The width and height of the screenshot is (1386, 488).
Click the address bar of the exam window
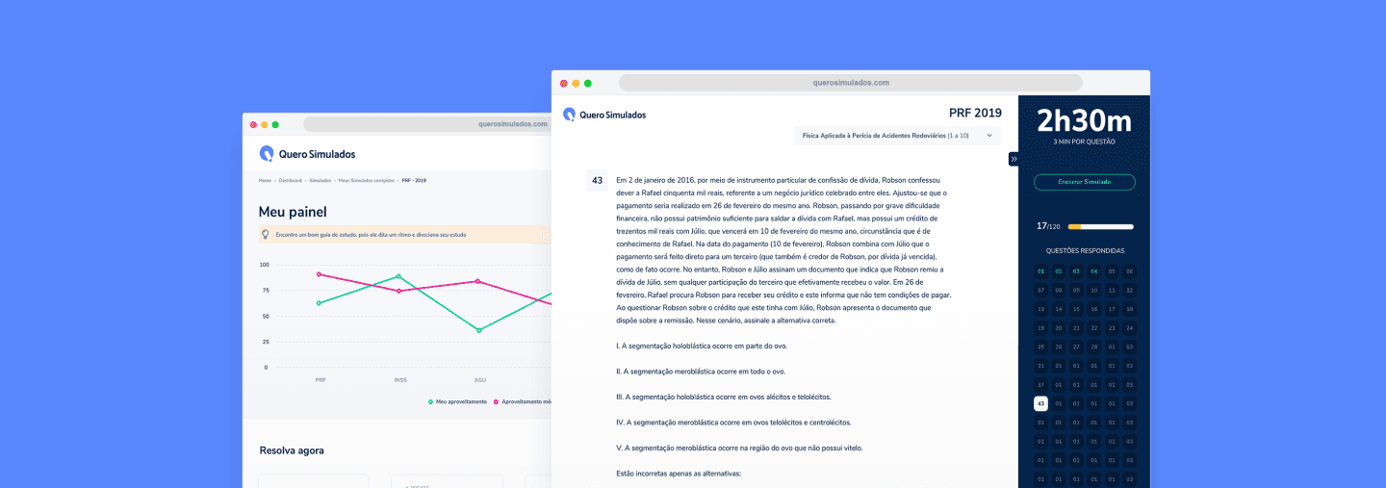[850, 83]
